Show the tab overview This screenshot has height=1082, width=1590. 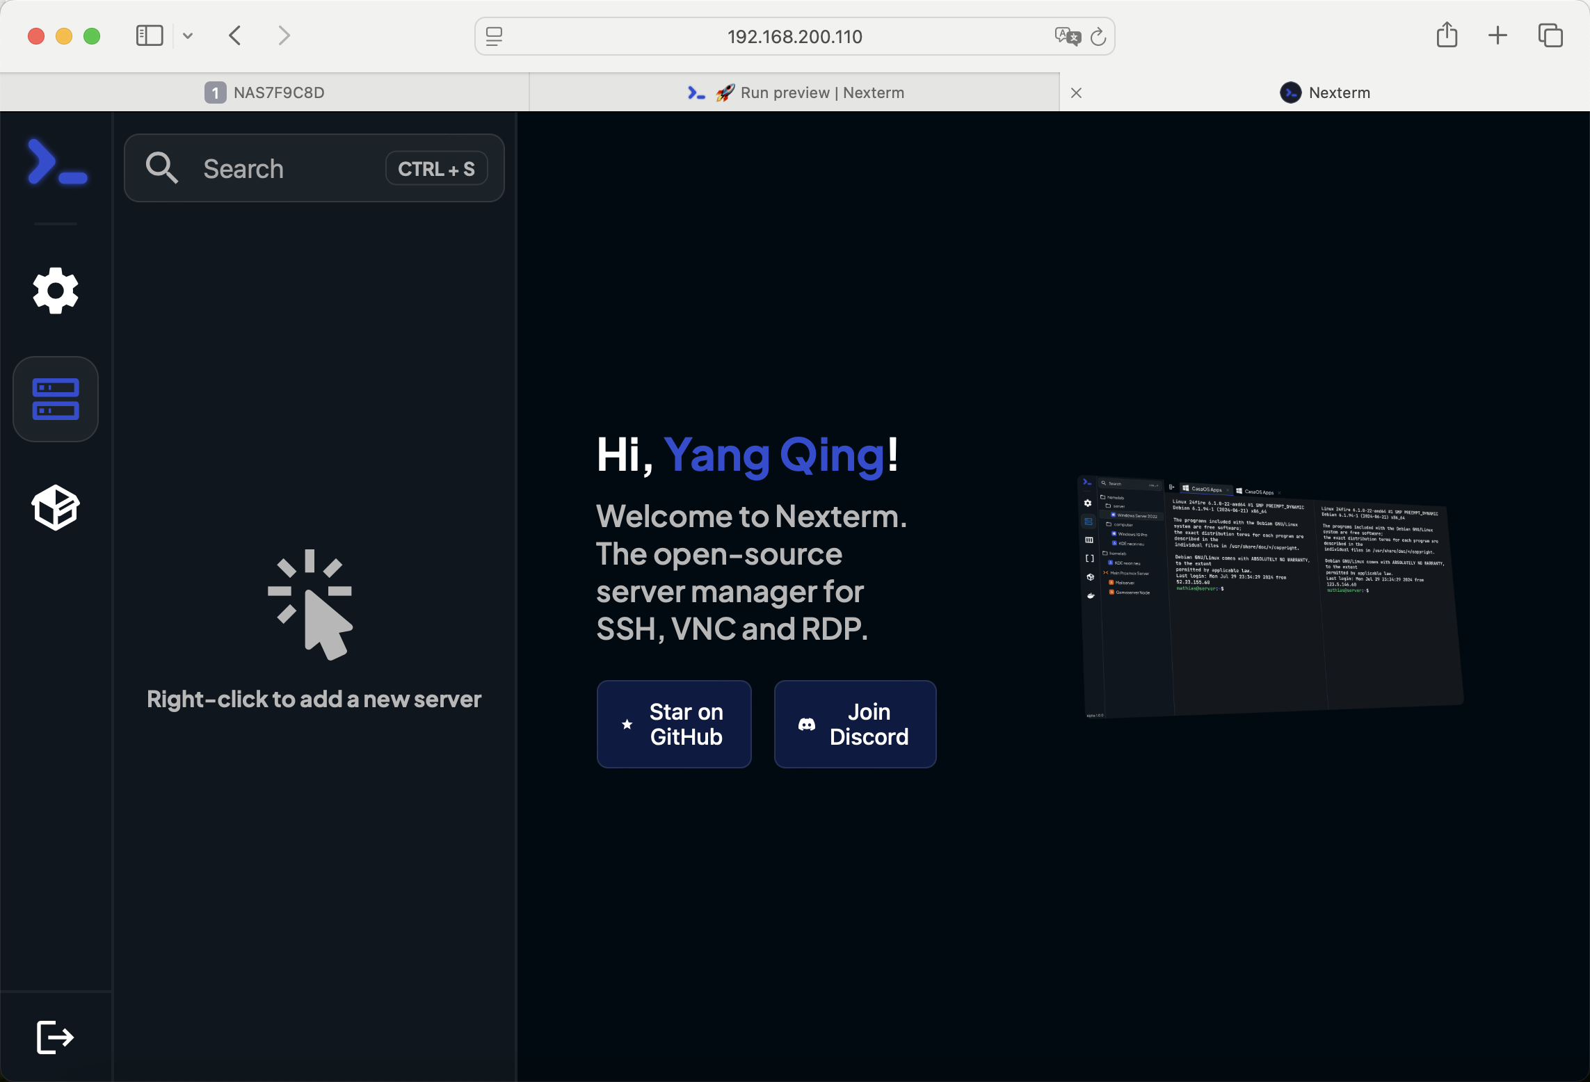1550,35
